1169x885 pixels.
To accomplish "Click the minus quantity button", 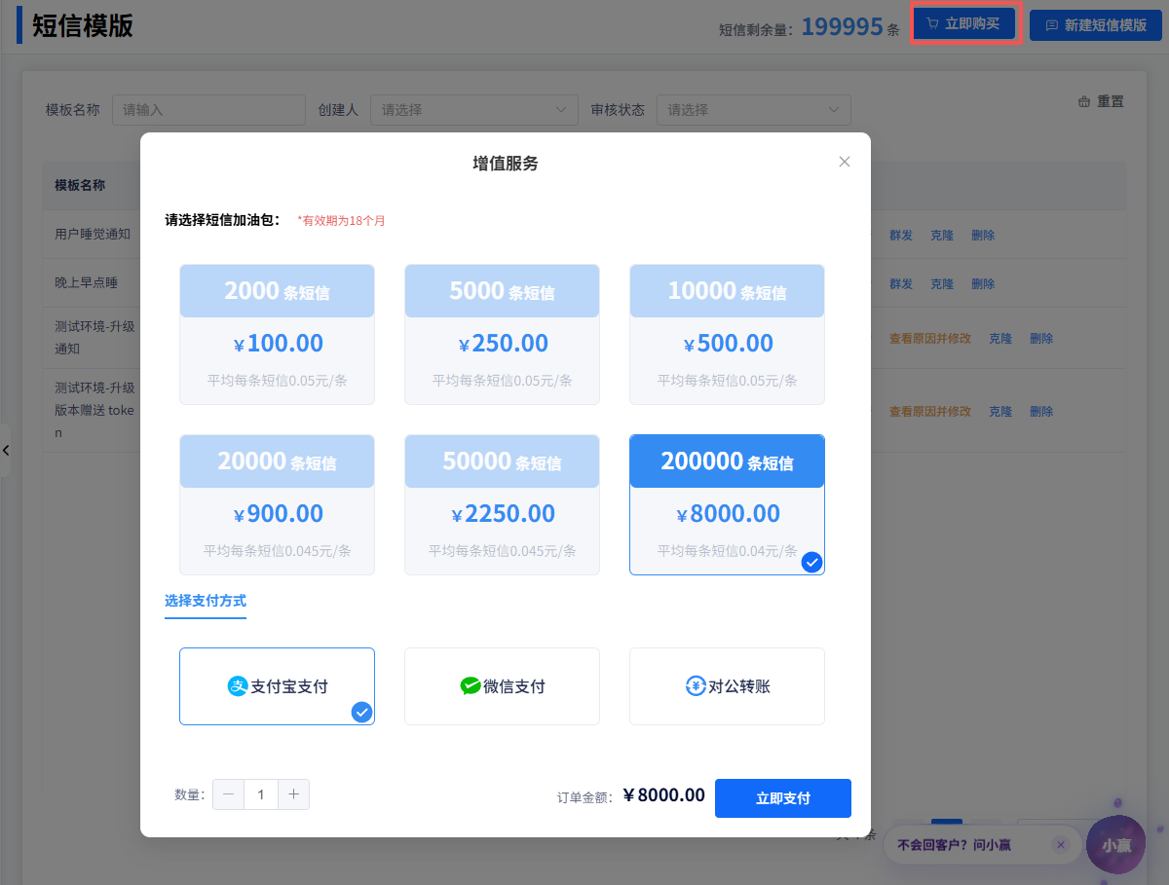I will click(x=229, y=794).
